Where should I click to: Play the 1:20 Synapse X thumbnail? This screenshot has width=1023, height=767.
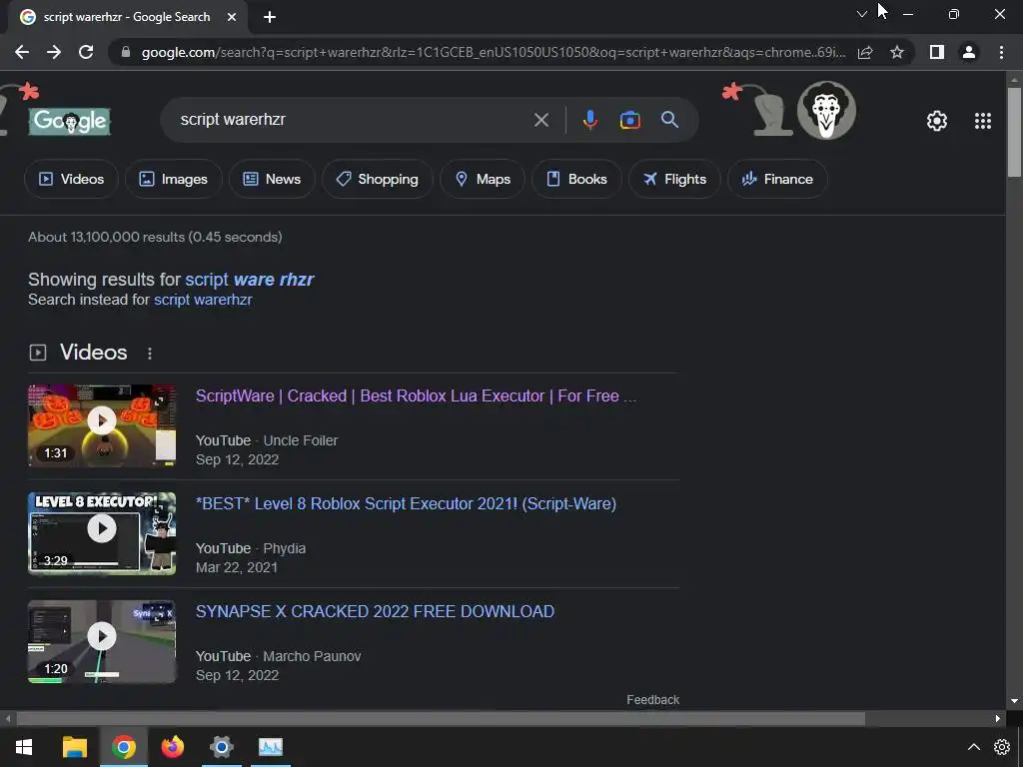102,642
